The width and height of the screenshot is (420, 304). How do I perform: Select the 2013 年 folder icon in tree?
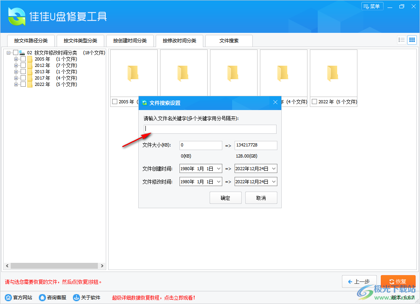tap(30, 72)
